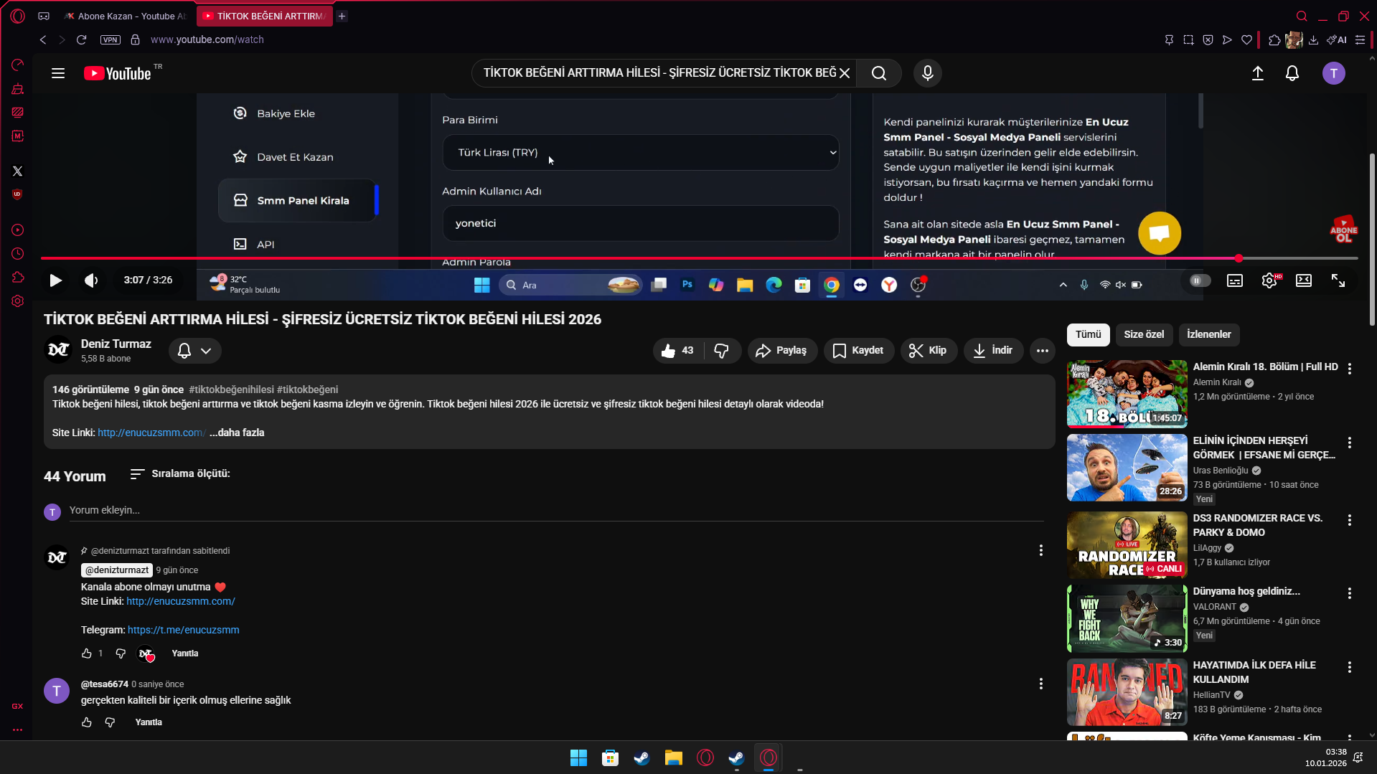This screenshot has height=774, width=1377.
Task: Go to YouTube home logo
Action: (x=118, y=73)
